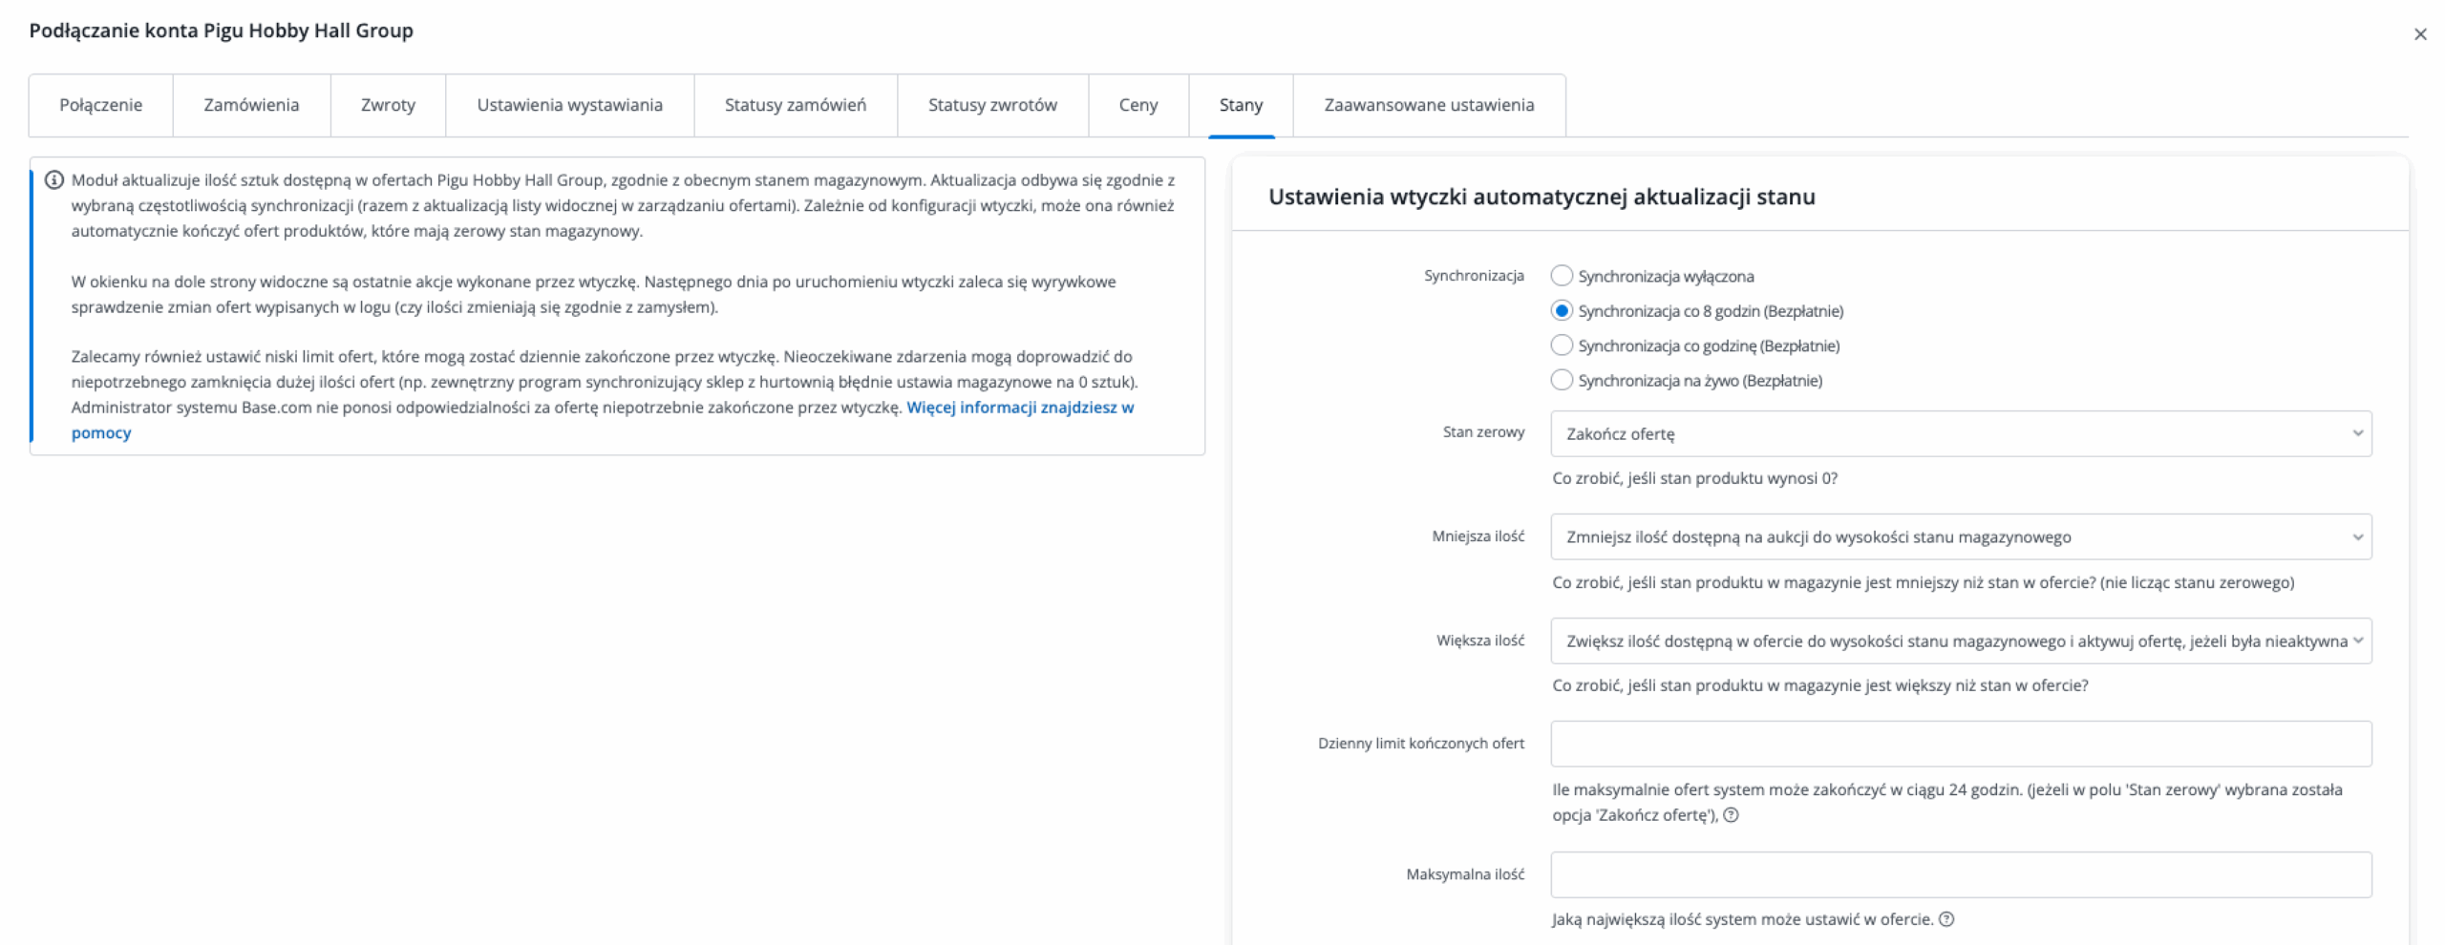
Task: Open the 'Zamówienia' tab
Action: pyautogui.click(x=251, y=105)
